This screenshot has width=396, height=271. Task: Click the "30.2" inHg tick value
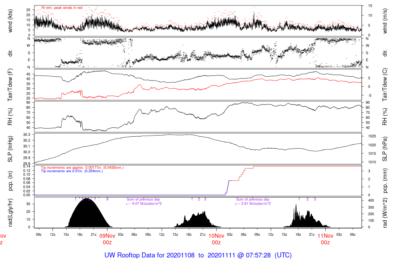coord(27,141)
